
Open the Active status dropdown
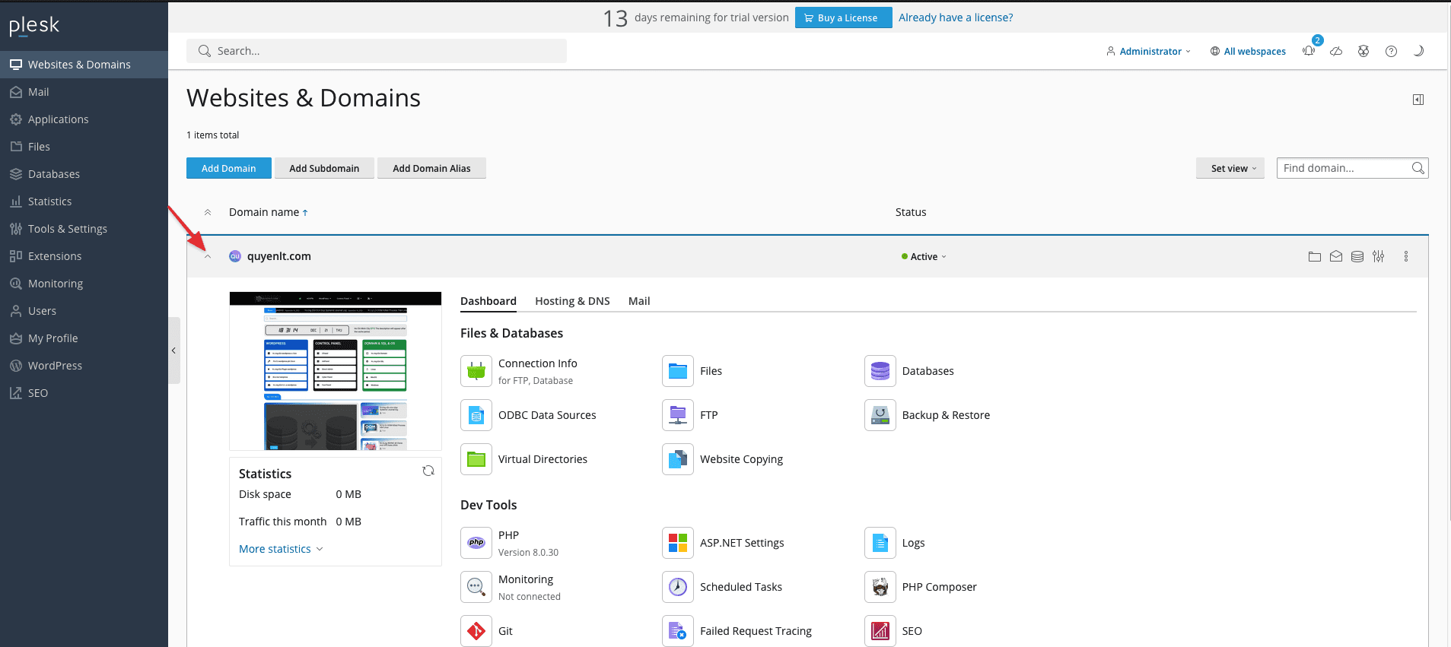coord(924,256)
